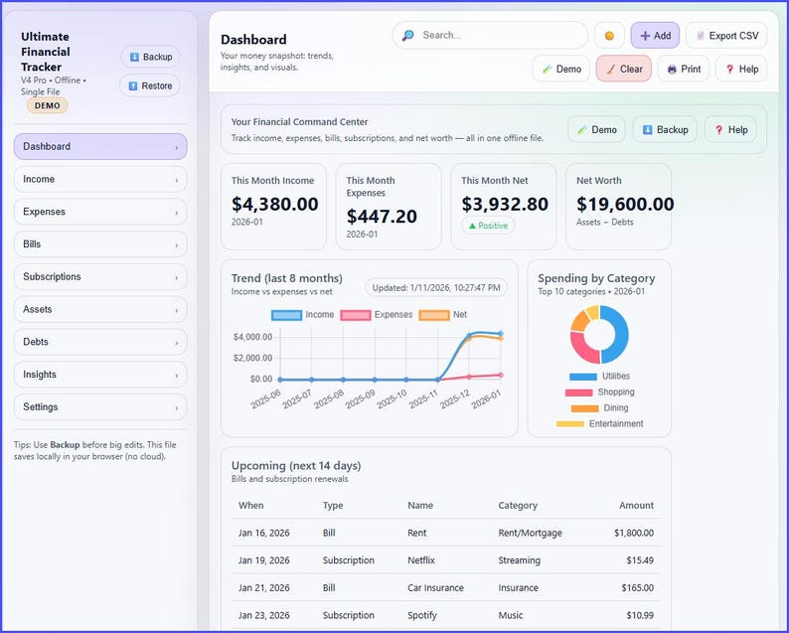Open the Dashboard sidebar item
This screenshot has height=633, width=789.
[100, 146]
